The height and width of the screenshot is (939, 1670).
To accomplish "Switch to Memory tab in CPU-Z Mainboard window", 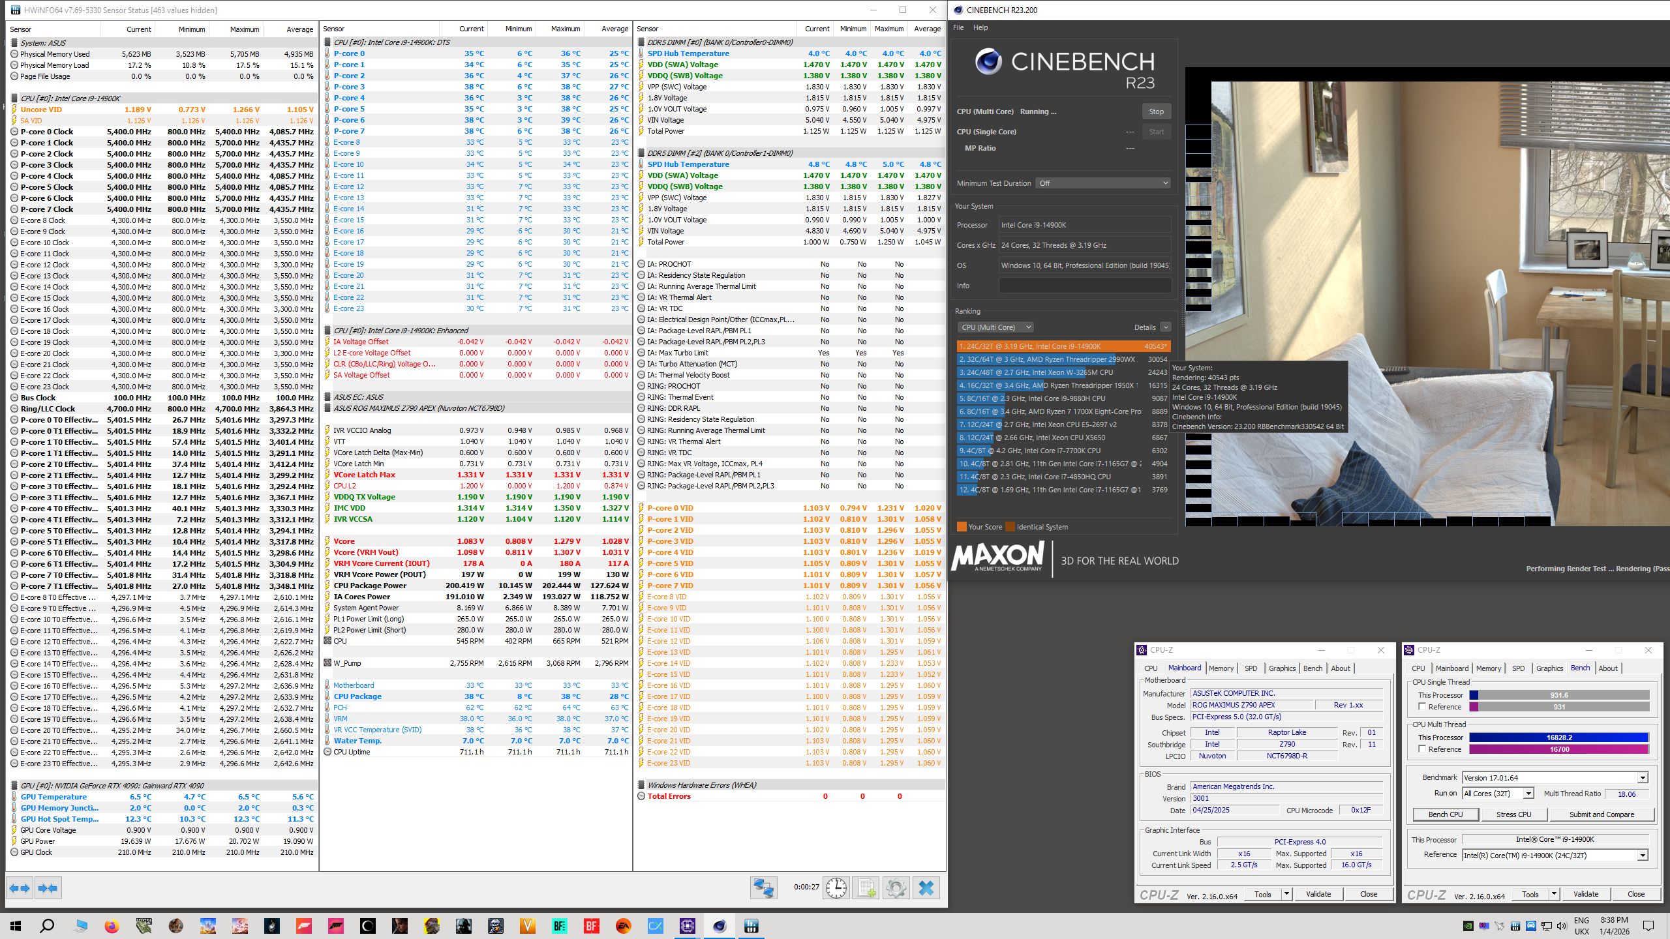I will 1221,668.
